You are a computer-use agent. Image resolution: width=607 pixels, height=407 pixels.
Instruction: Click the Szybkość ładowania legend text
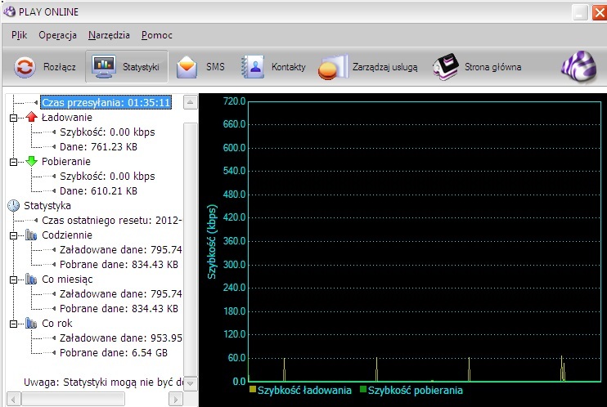pos(304,390)
